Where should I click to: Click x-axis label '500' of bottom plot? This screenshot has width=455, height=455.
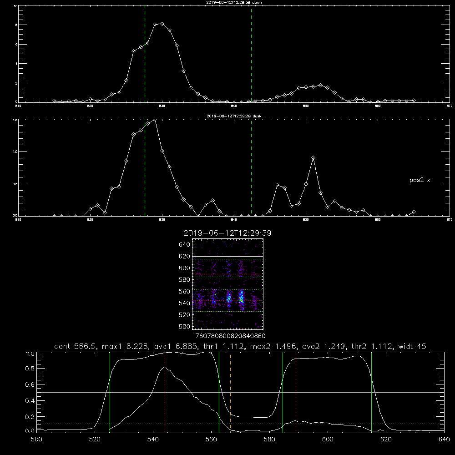(x=36, y=440)
